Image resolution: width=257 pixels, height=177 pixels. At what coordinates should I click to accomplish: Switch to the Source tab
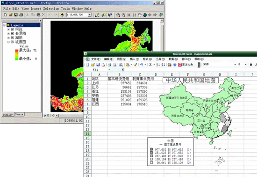point(19,114)
